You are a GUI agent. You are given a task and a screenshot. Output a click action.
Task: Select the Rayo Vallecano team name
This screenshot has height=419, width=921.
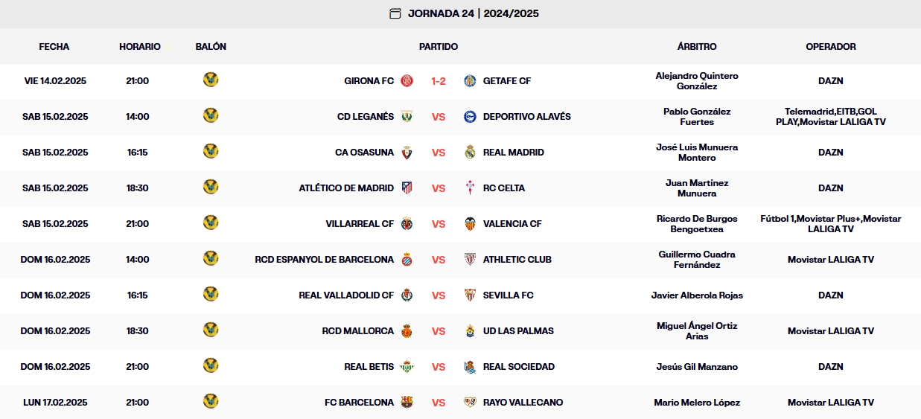click(x=523, y=403)
